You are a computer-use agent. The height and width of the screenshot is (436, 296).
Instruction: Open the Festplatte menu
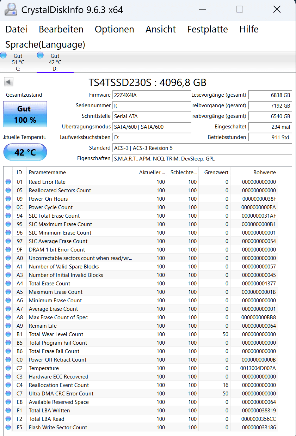click(x=208, y=29)
